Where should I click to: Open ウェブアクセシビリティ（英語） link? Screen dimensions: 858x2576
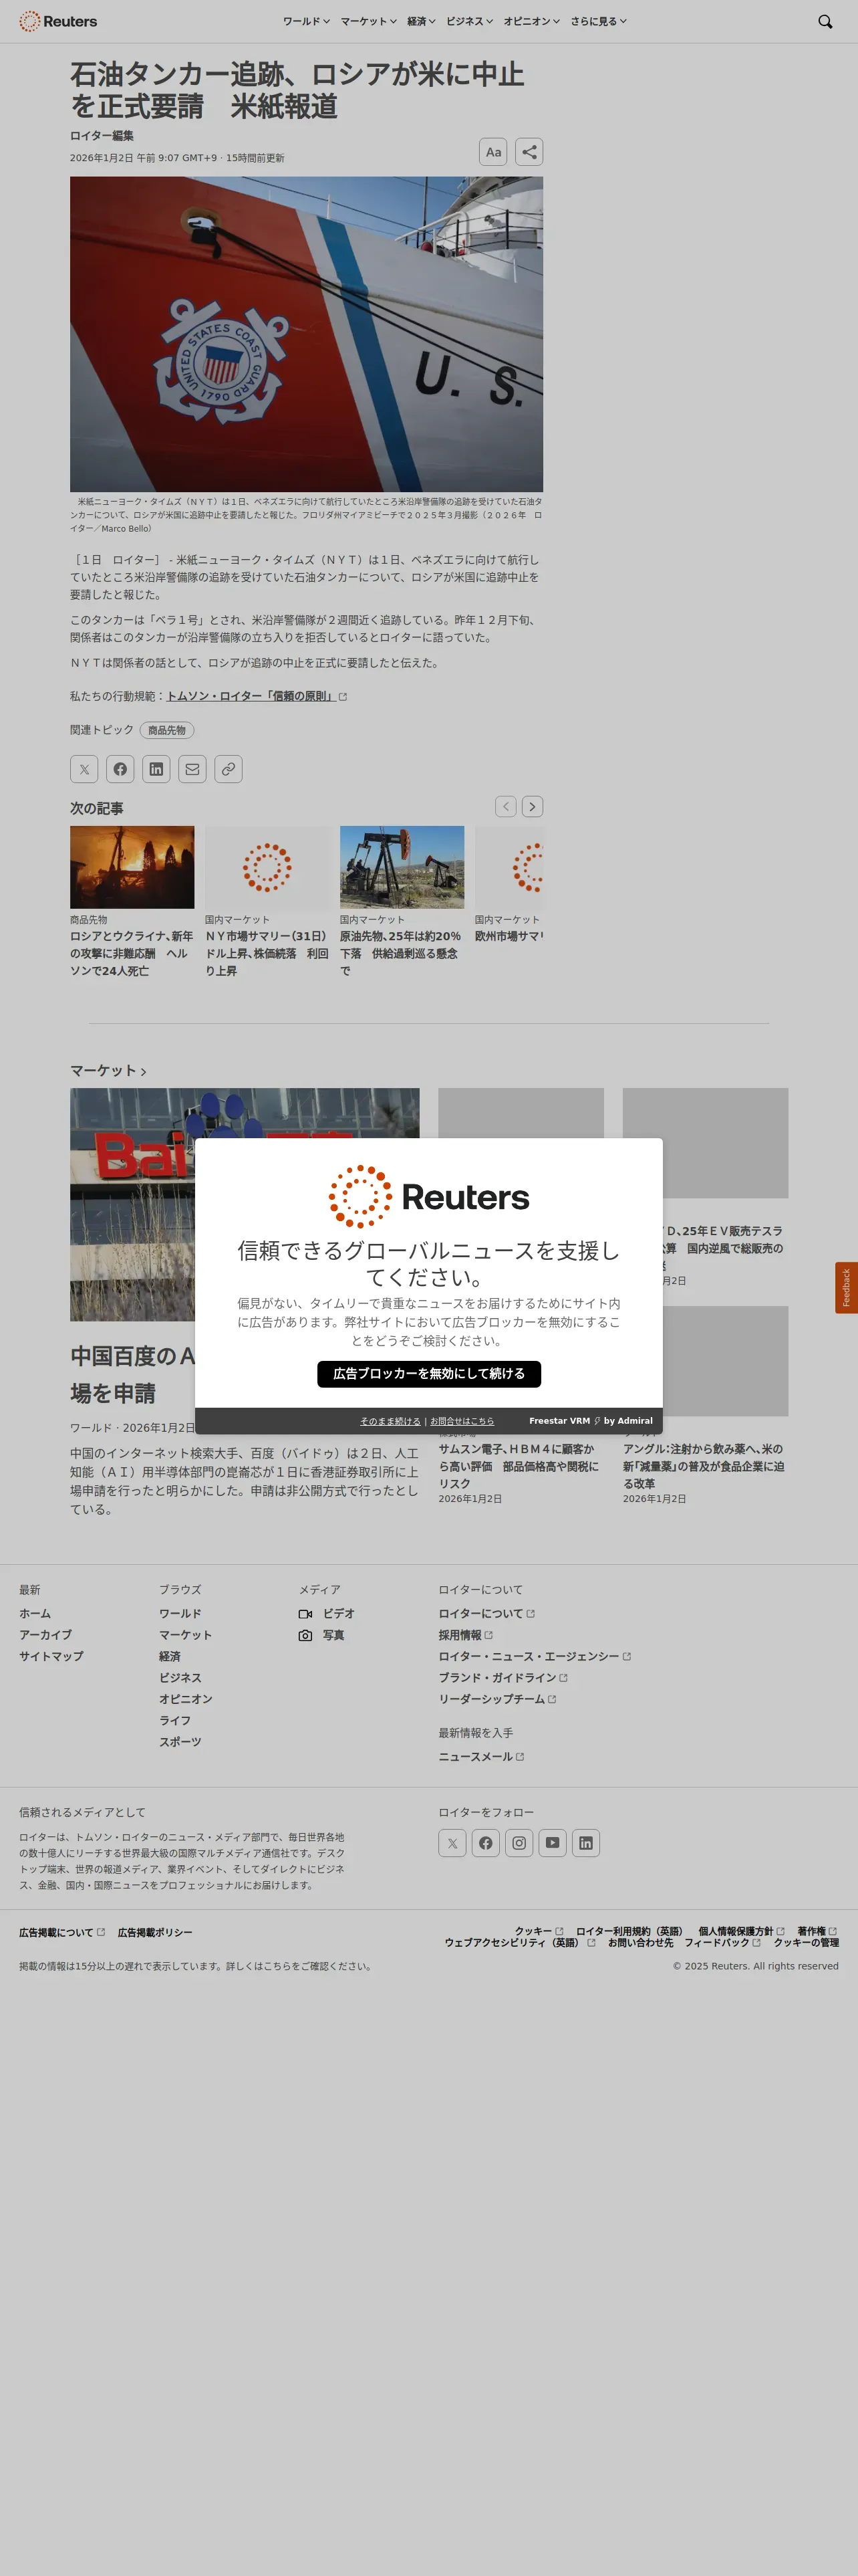(x=519, y=1943)
